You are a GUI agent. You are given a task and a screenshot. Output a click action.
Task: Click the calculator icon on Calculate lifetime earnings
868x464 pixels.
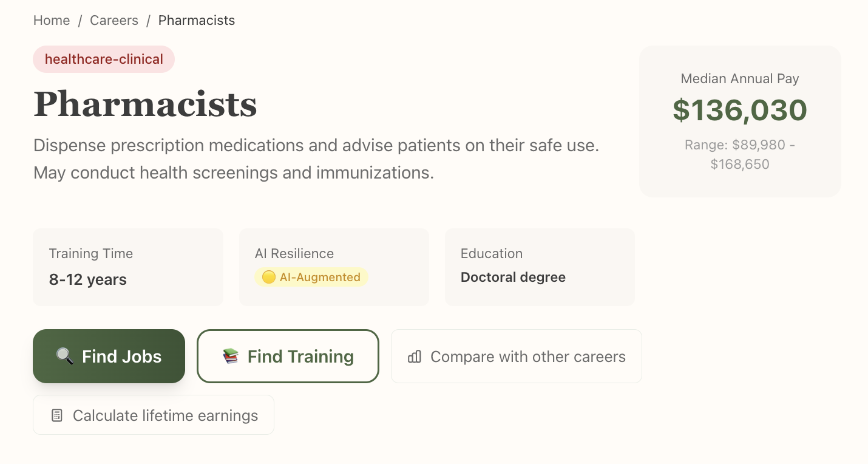[x=56, y=415]
